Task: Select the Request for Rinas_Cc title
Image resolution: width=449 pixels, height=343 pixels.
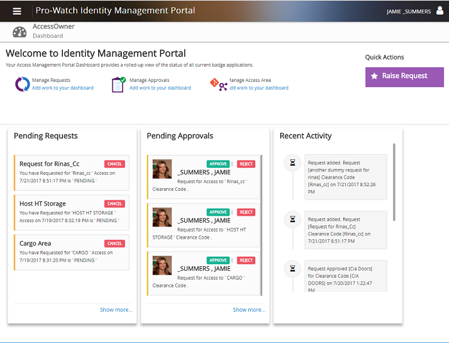Action: coord(49,164)
